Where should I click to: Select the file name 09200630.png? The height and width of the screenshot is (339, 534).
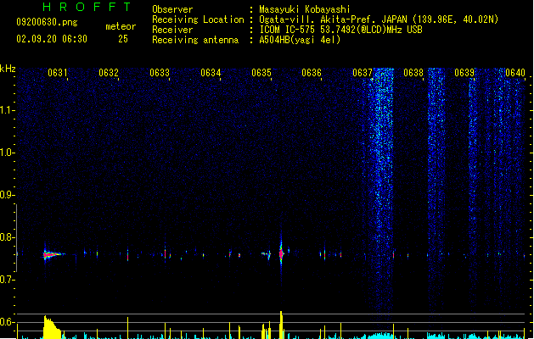[47, 22]
